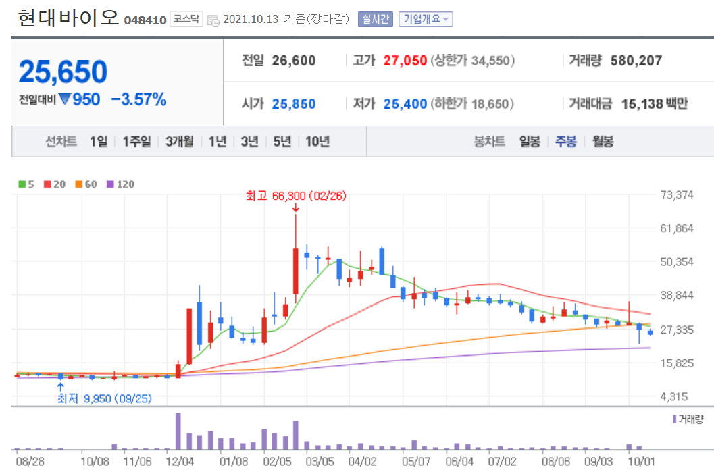This screenshot has height=474, width=714.
Task: Open the 기업개요 dropdown
Action: coord(426,19)
